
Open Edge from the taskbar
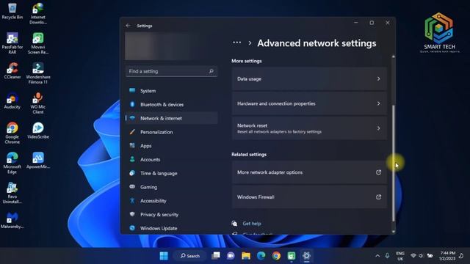click(x=261, y=256)
